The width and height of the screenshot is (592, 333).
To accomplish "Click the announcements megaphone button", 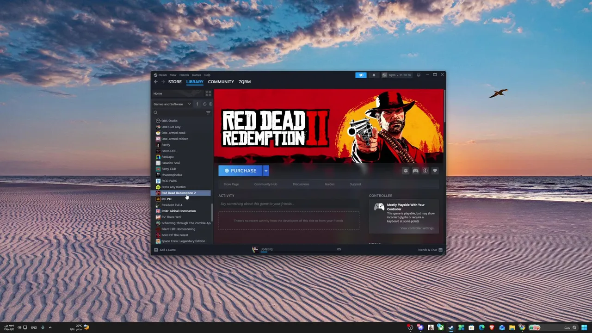I will 361,75.
